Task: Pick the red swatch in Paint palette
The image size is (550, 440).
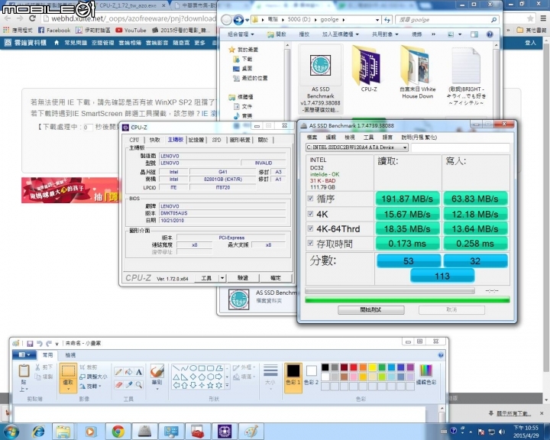Action: (x=354, y=367)
